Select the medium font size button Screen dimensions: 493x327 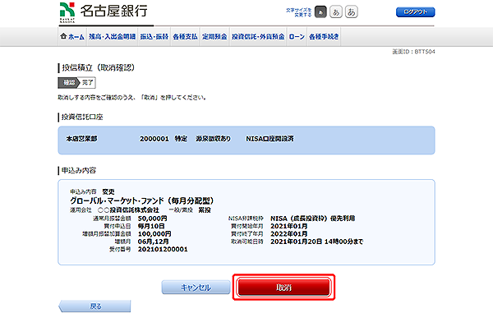(x=336, y=12)
